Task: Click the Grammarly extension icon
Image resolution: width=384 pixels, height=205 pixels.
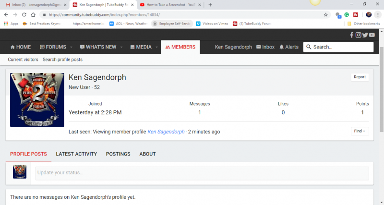Action: pos(347,14)
